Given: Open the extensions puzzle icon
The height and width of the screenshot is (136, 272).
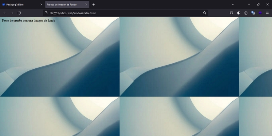Looking at the screenshot, I should pos(246,13).
